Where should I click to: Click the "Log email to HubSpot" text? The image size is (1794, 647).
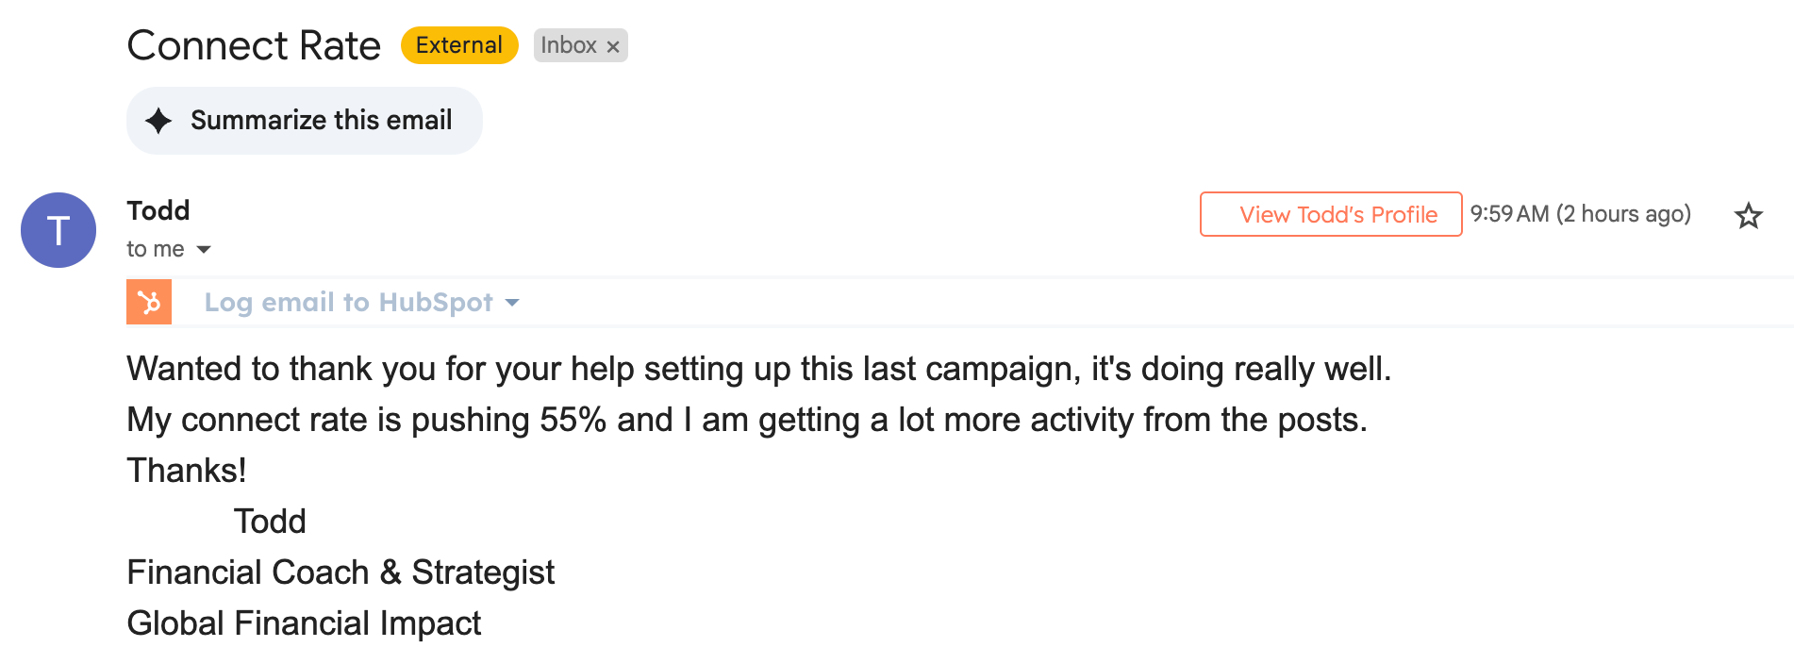tap(348, 302)
